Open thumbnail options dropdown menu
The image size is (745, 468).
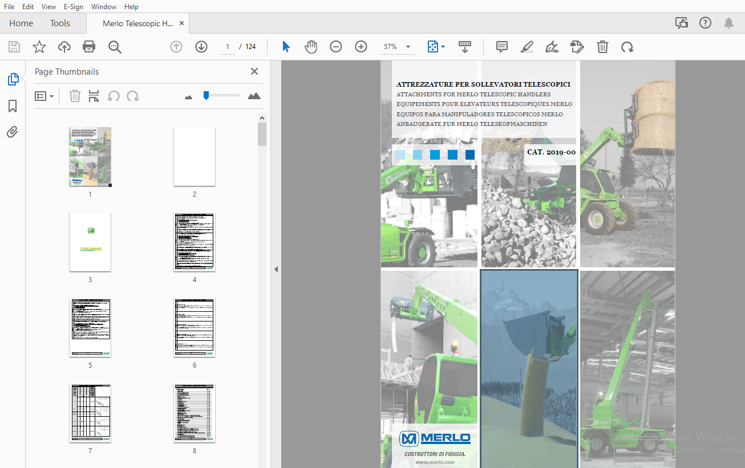[44, 96]
